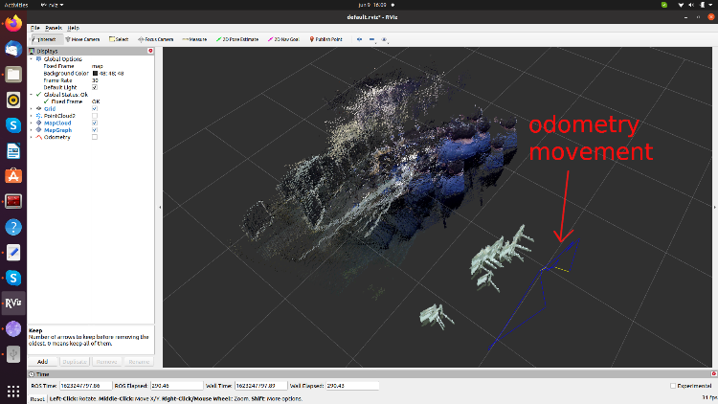The height and width of the screenshot is (404, 718).
Task: Tick the Experimental checkbox in Time panel
Action: (673, 386)
